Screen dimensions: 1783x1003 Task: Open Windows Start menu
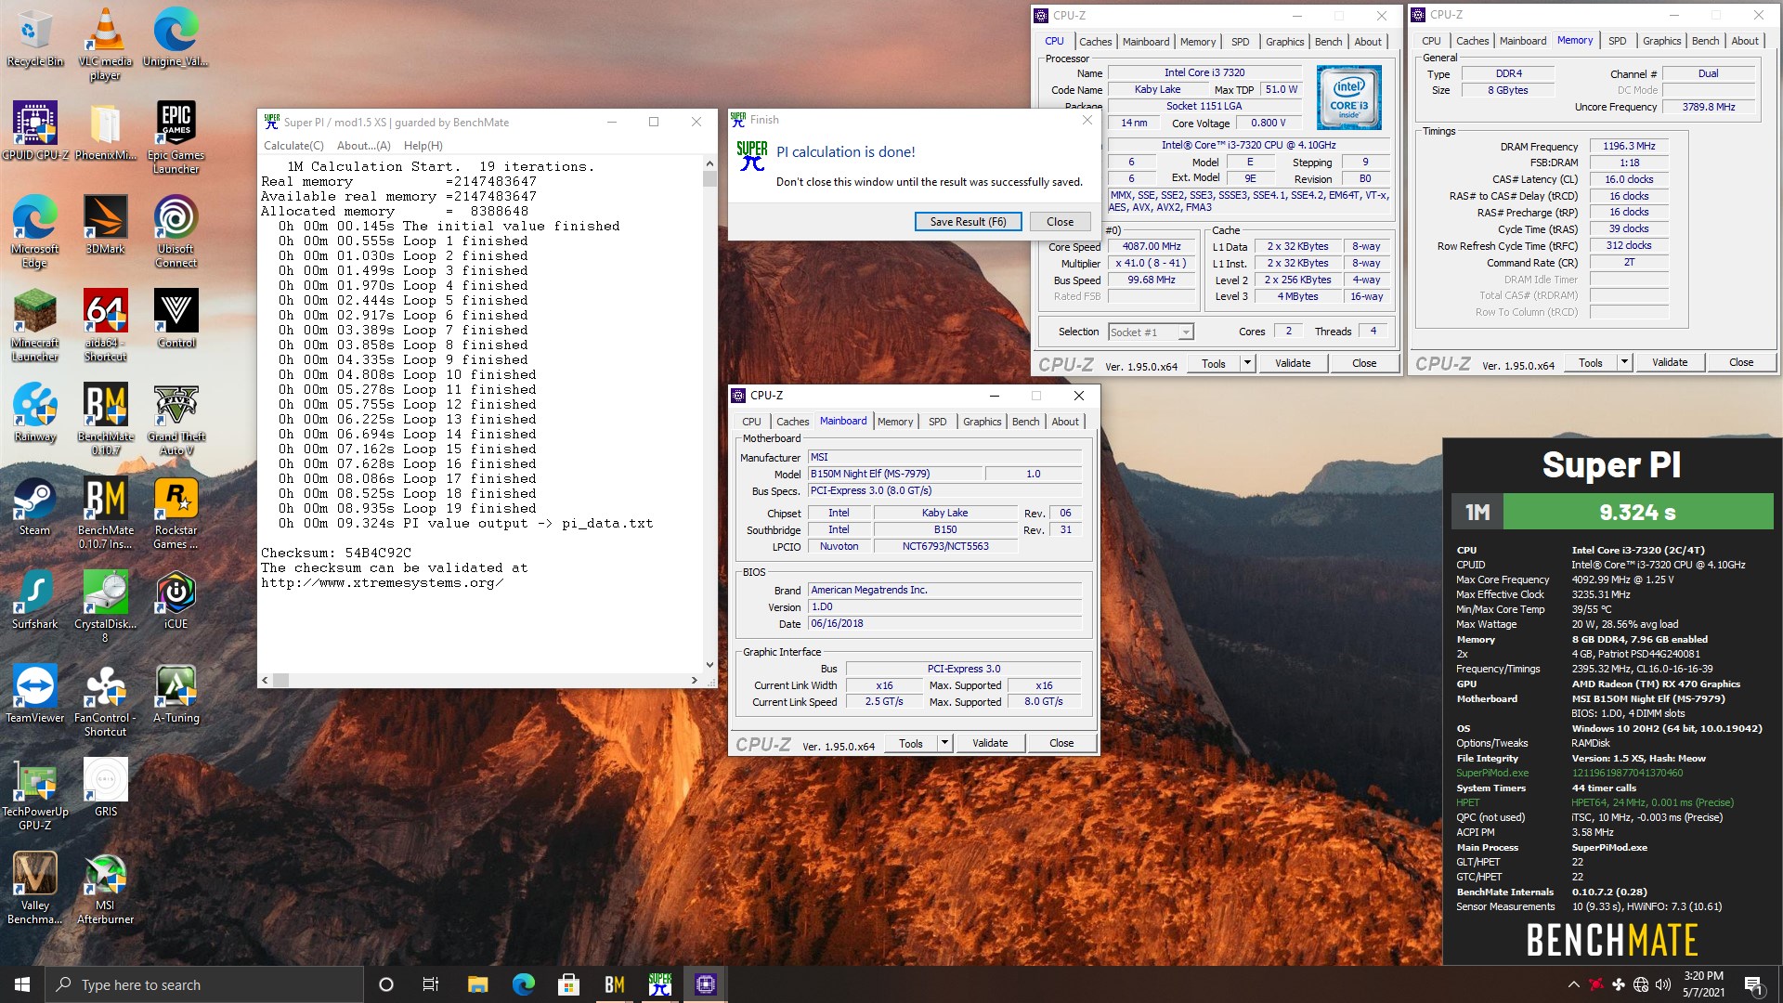tap(22, 984)
